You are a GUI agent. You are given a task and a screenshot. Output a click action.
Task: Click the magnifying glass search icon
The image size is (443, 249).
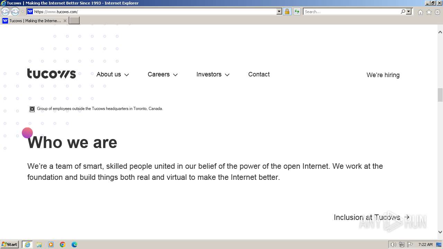pyautogui.click(x=403, y=12)
